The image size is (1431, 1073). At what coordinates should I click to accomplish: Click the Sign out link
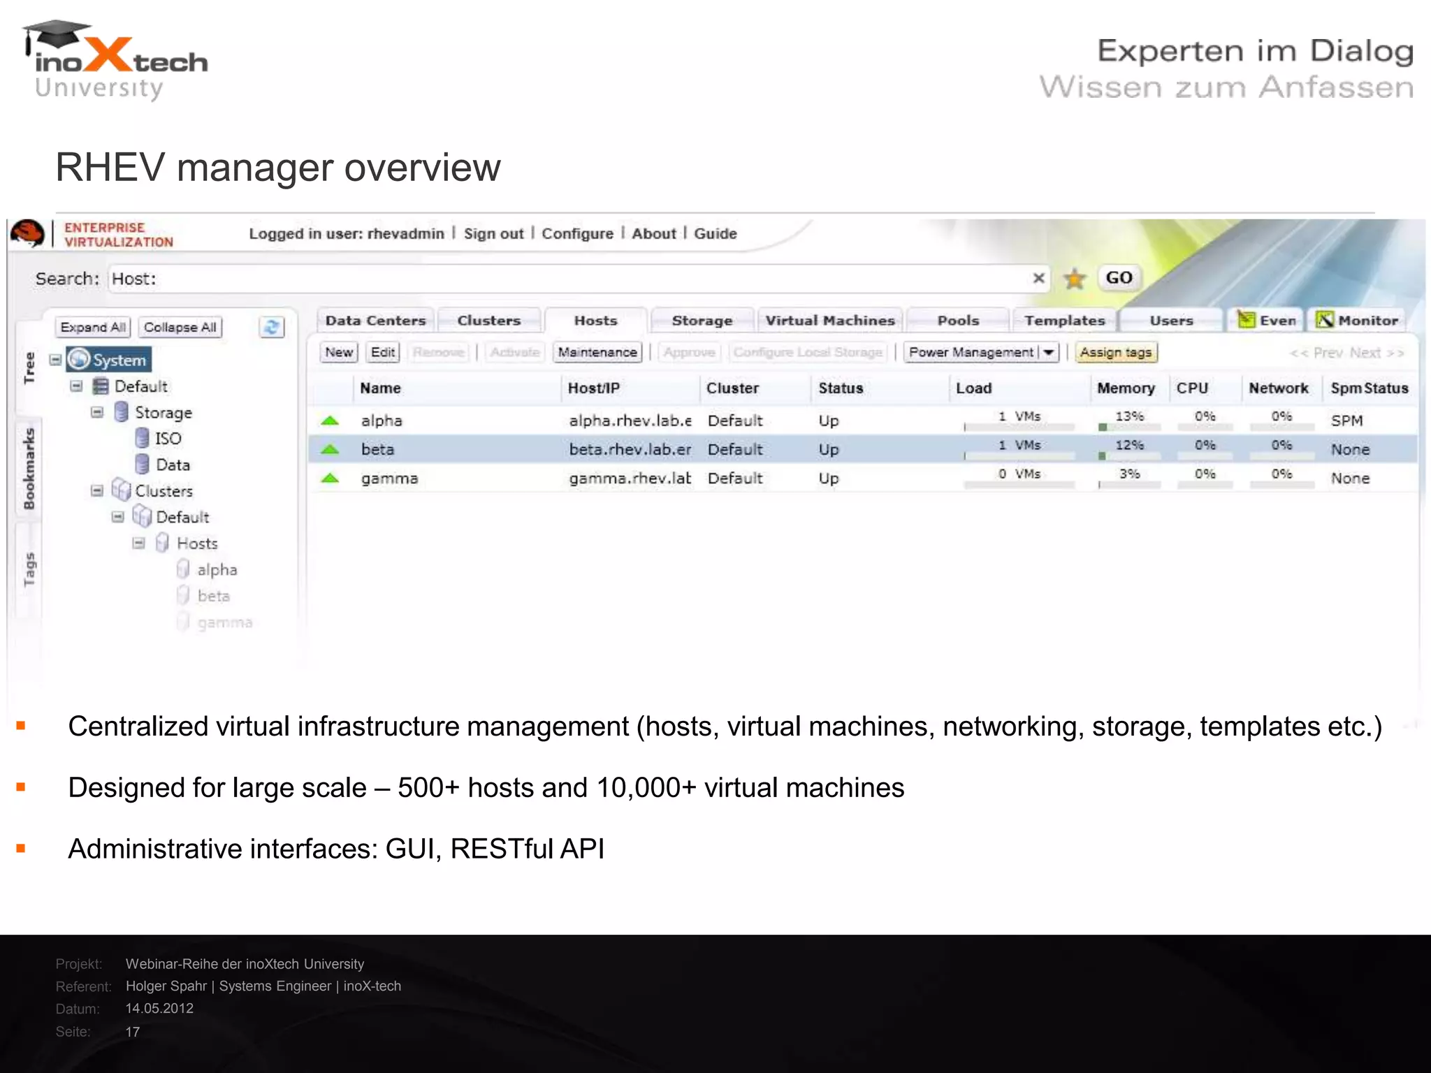[493, 233]
